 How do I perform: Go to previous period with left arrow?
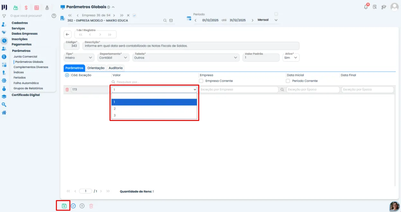tap(196, 20)
